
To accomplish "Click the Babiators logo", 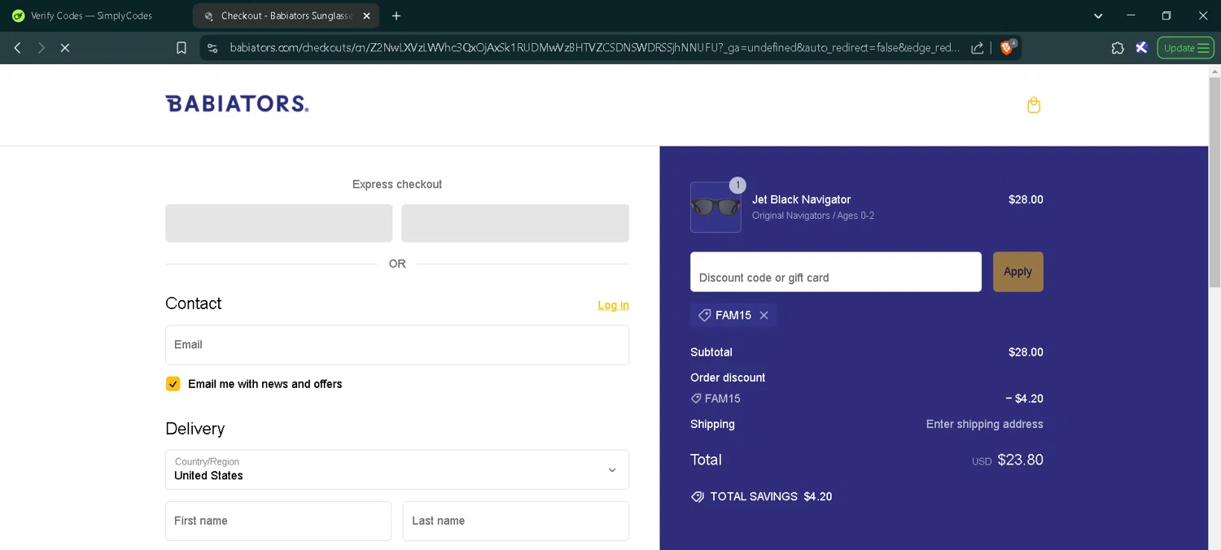I will (237, 103).
